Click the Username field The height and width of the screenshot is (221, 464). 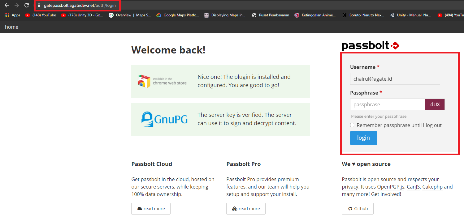tap(395, 79)
